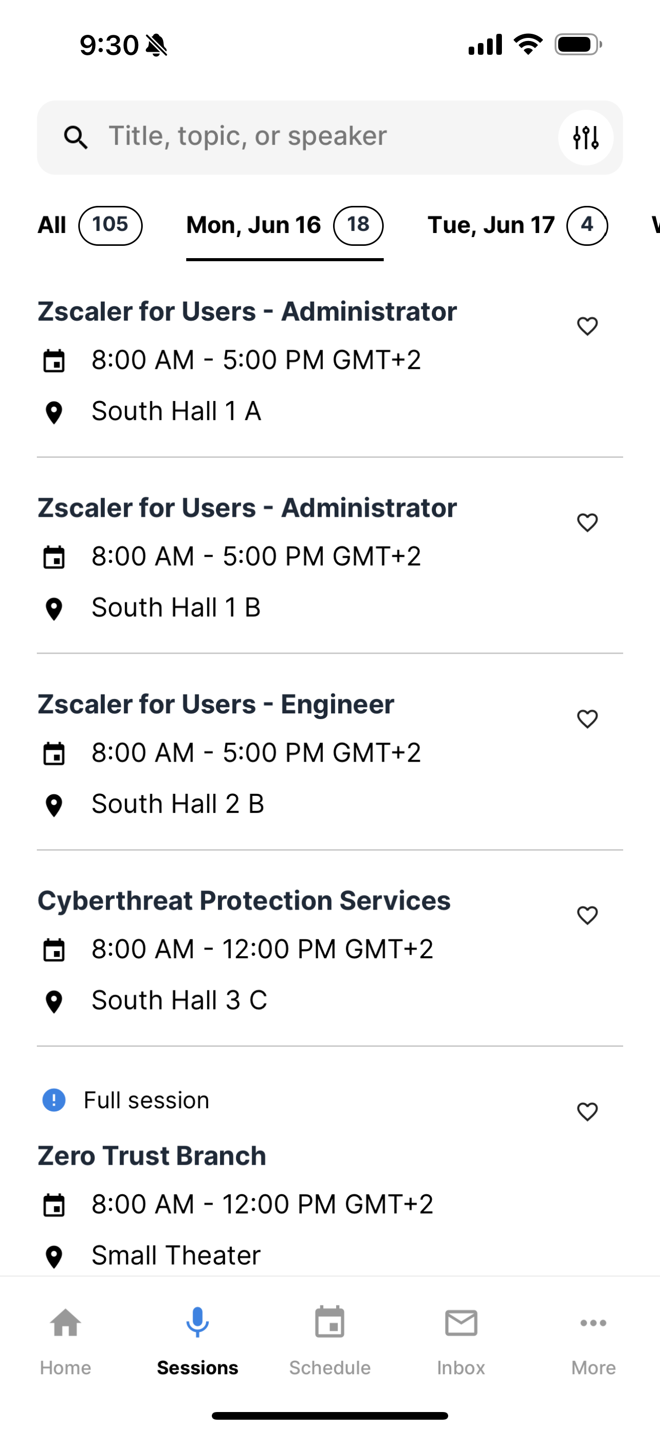This screenshot has width=660, height=1432.
Task: Select the Mon, Jun 16 tab
Action: 284,225
